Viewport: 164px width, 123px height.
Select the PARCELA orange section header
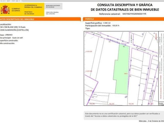(90, 19)
